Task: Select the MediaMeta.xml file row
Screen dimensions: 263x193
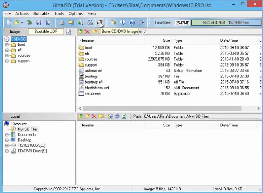Action: point(169,88)
